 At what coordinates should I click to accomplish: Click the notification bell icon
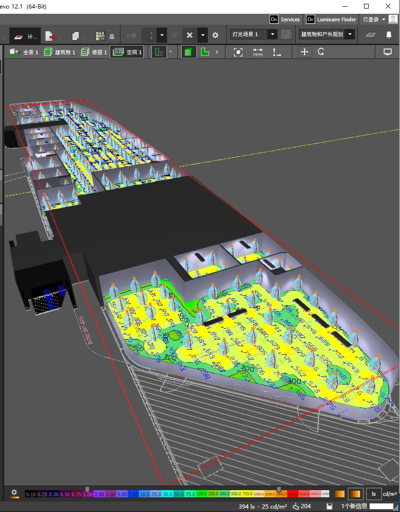[x=389, y=35]
